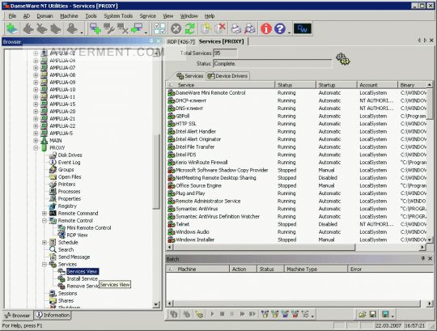Image resolution: width=437 pixels, height=331 pixels.
Task: Open the Service menu
Action: click(148, 16)
